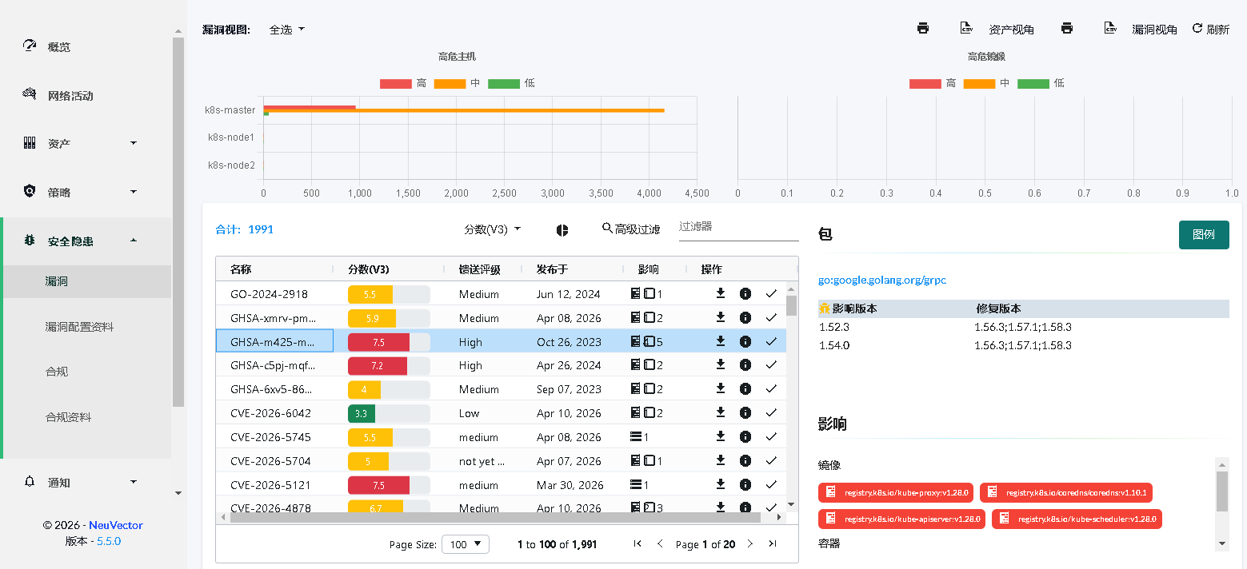Image resolution: width=1247 pixels, height=569 pixels.
Task: Toggle 中 legend in 高危主机 chart
Action: point(457,83)
